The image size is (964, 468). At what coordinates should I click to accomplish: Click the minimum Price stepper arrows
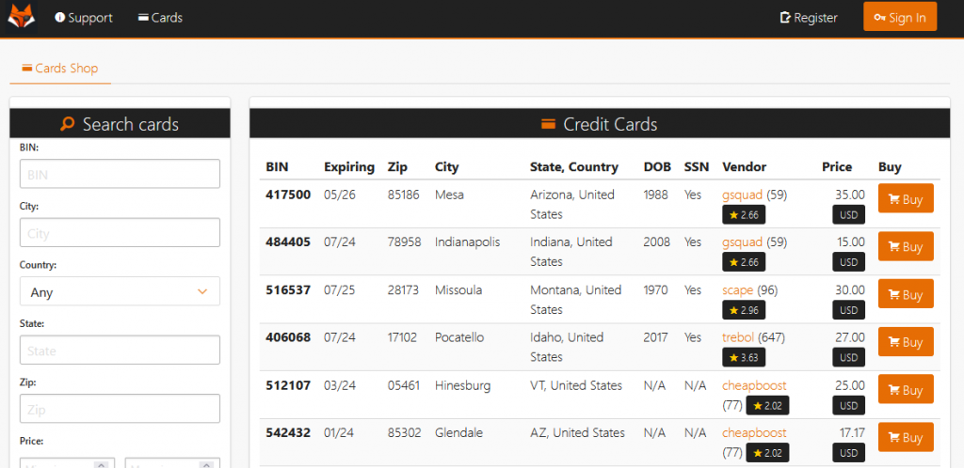pos(102,464)
